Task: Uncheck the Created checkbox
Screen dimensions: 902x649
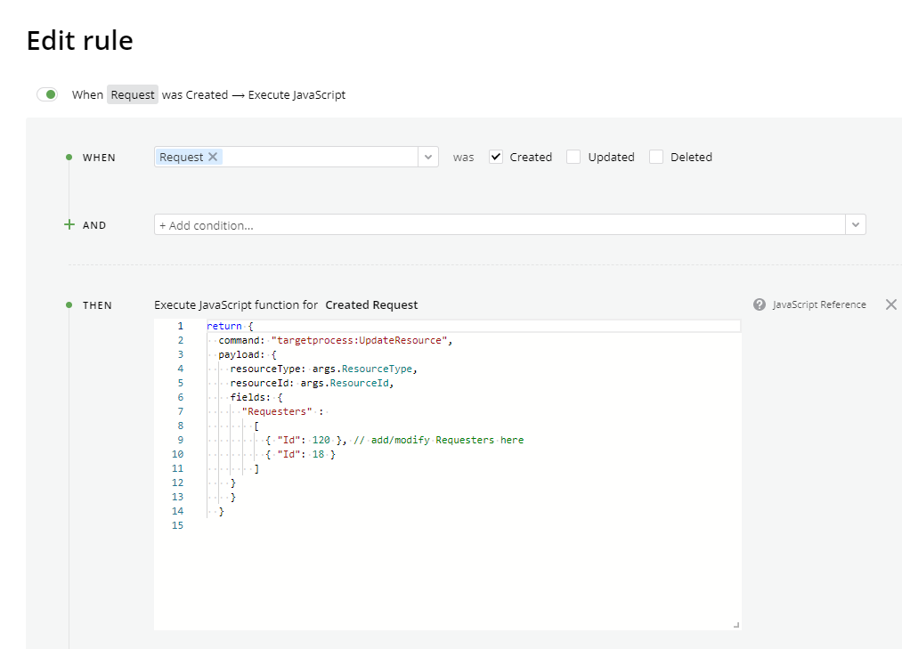Action: pos(496,157)
